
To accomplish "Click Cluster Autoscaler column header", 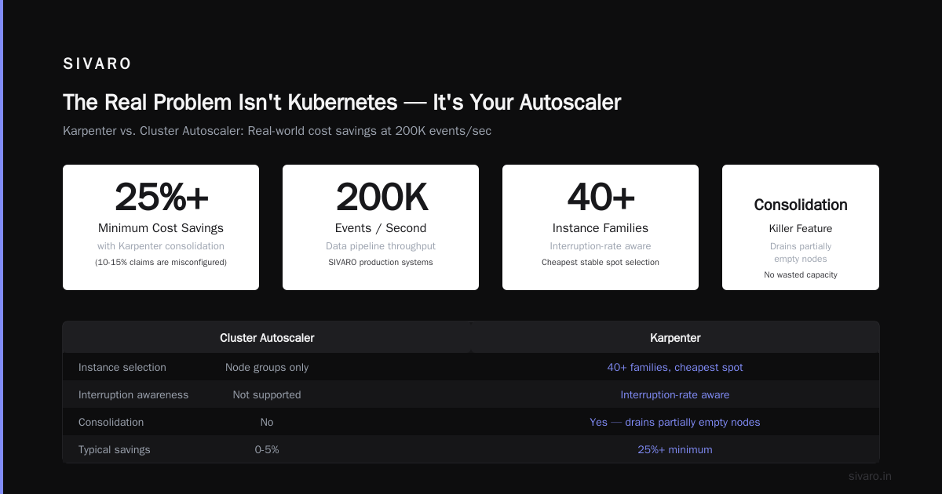I will (267, 338).
